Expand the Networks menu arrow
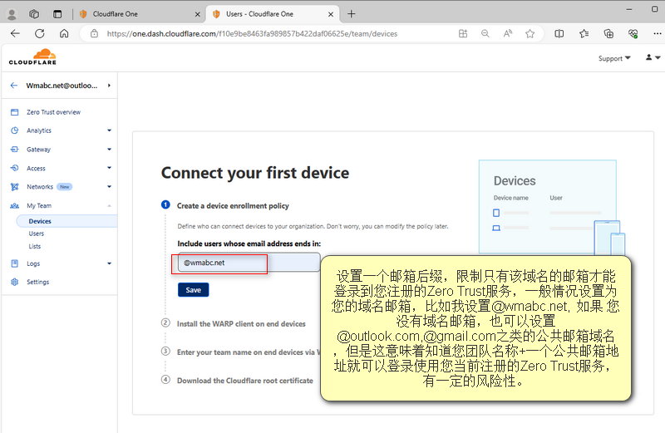The image size is (665, 433). (109, 187)
